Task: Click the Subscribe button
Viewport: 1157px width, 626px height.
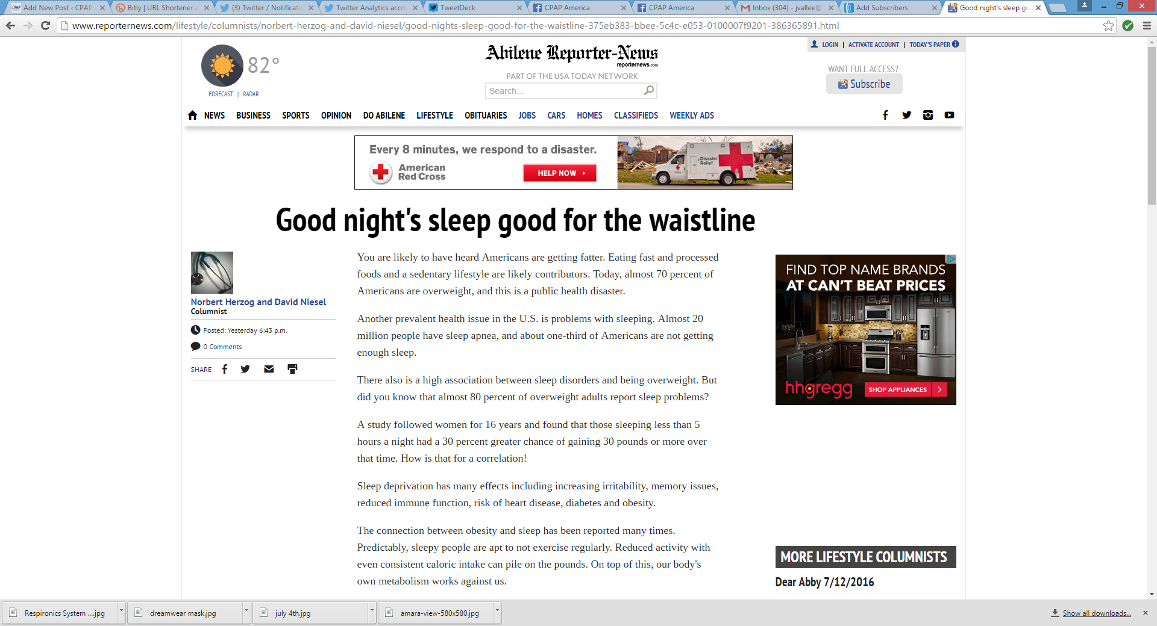Action: pos(864,84)
